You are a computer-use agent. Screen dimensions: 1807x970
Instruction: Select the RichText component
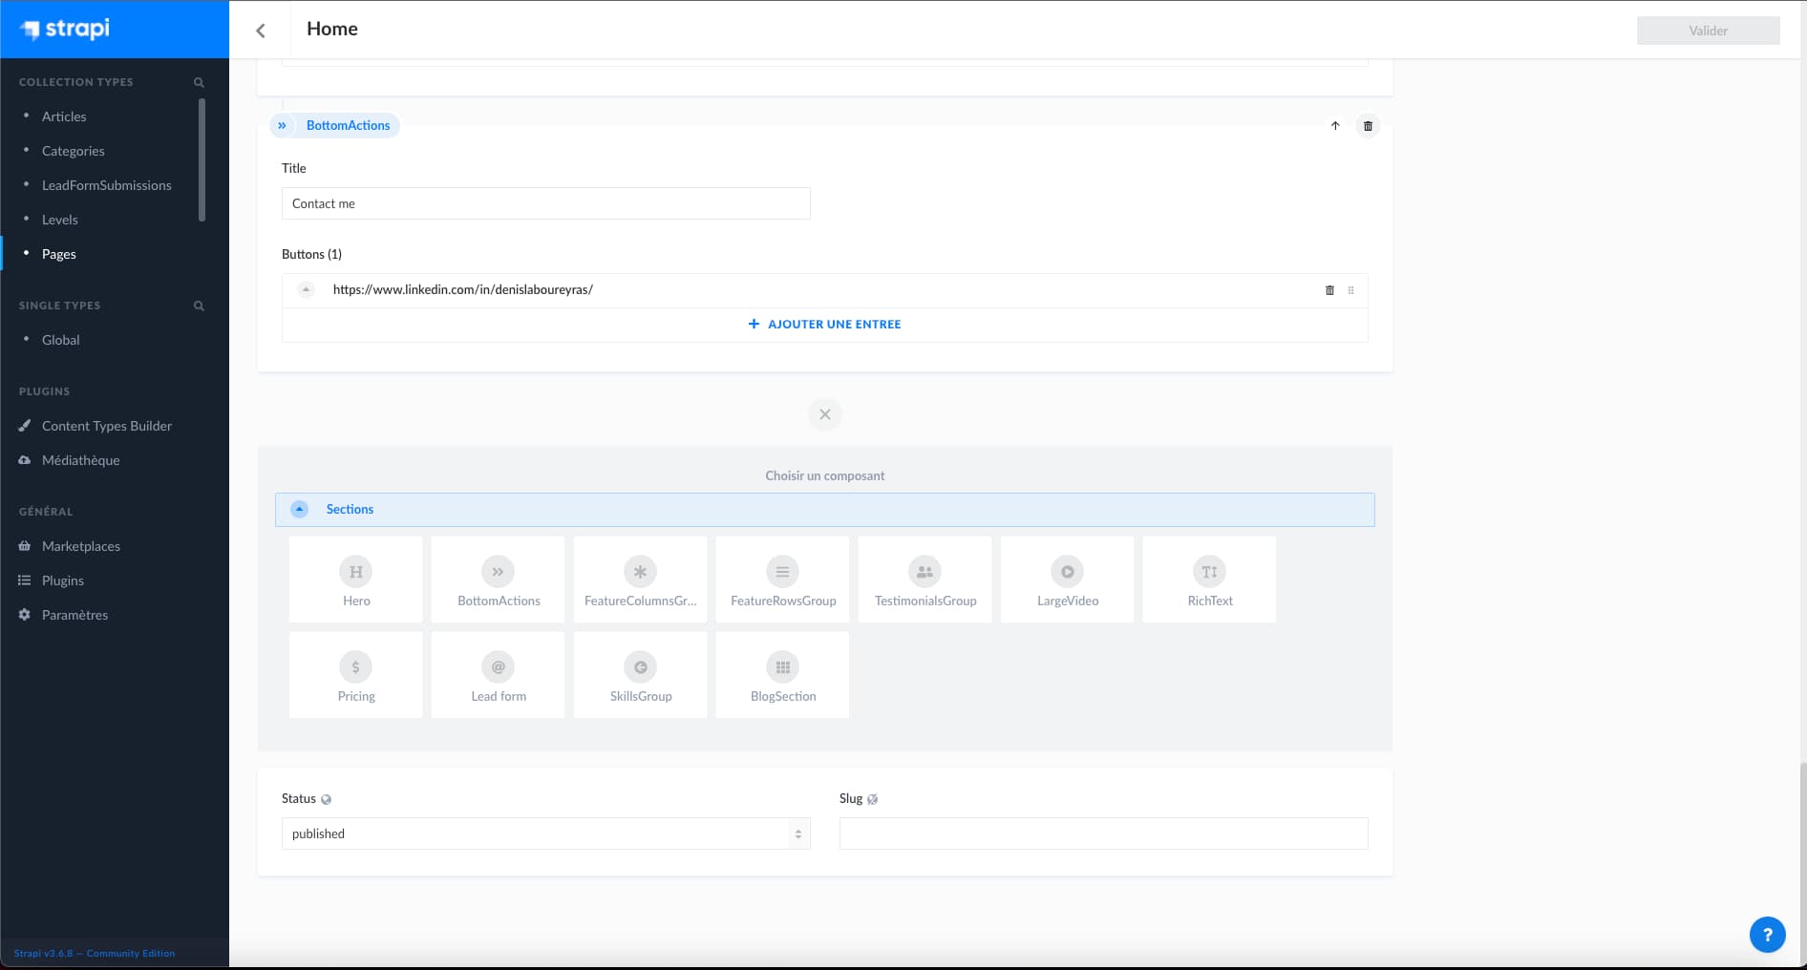pyautogui.click(x=1209, y=579)
